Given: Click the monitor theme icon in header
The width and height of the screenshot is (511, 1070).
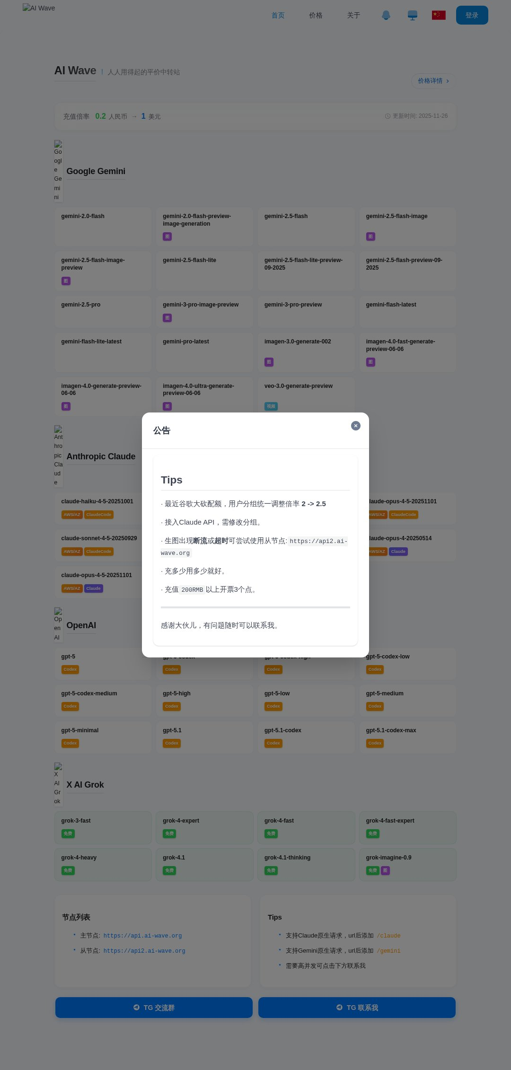Looking at the screenshot, I should (413, 15).
